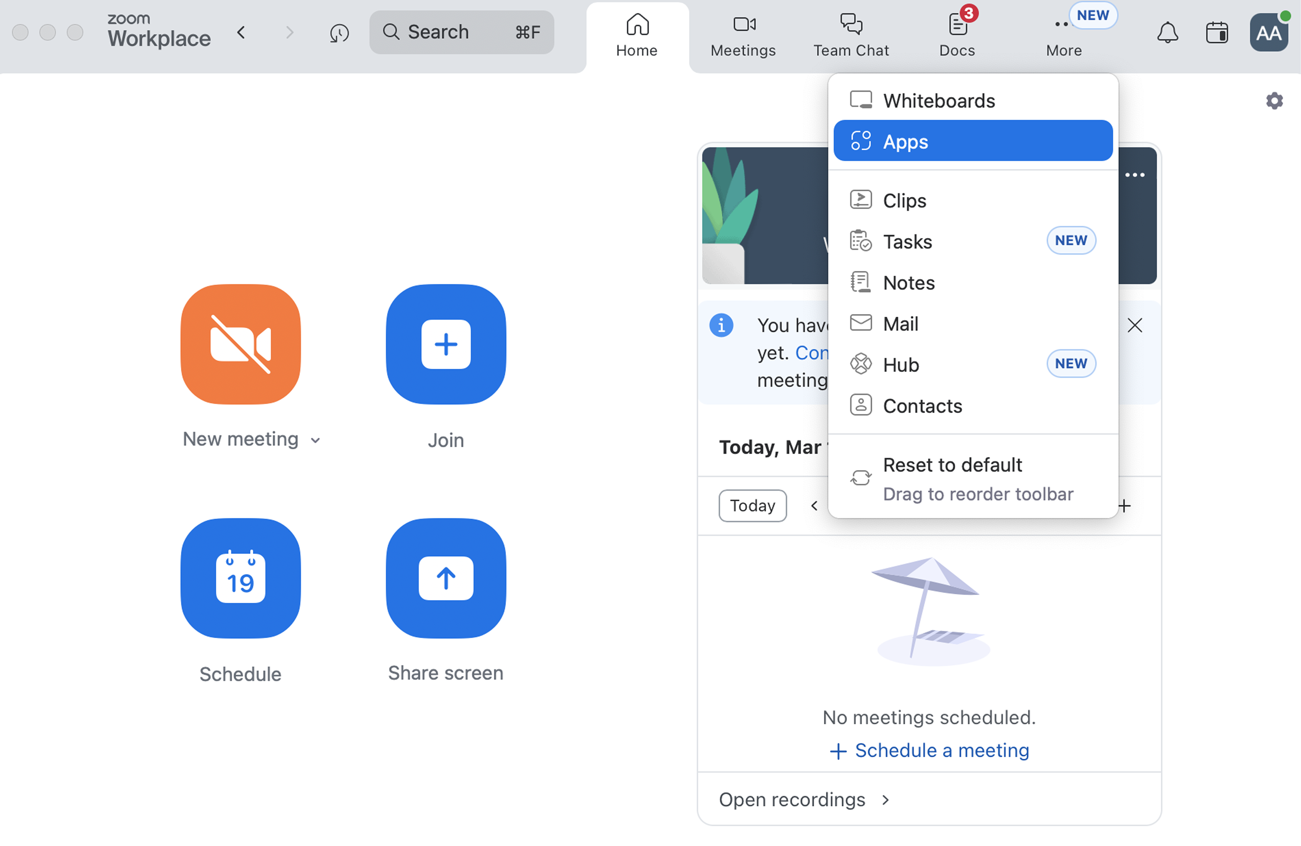Click the Schedule a meeting link

[x=929, y=750]
